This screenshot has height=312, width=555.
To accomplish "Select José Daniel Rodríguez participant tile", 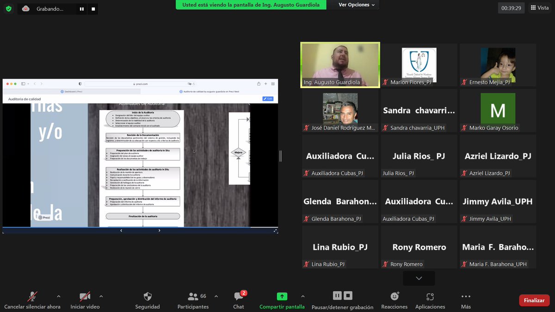I will (340, 110).
